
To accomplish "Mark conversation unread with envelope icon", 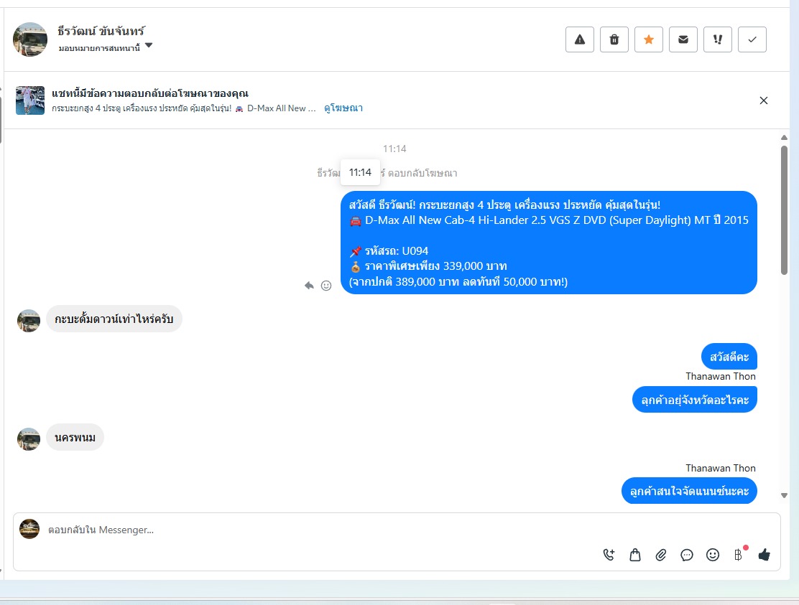I will pyautogui.click(x=683, y=39).
